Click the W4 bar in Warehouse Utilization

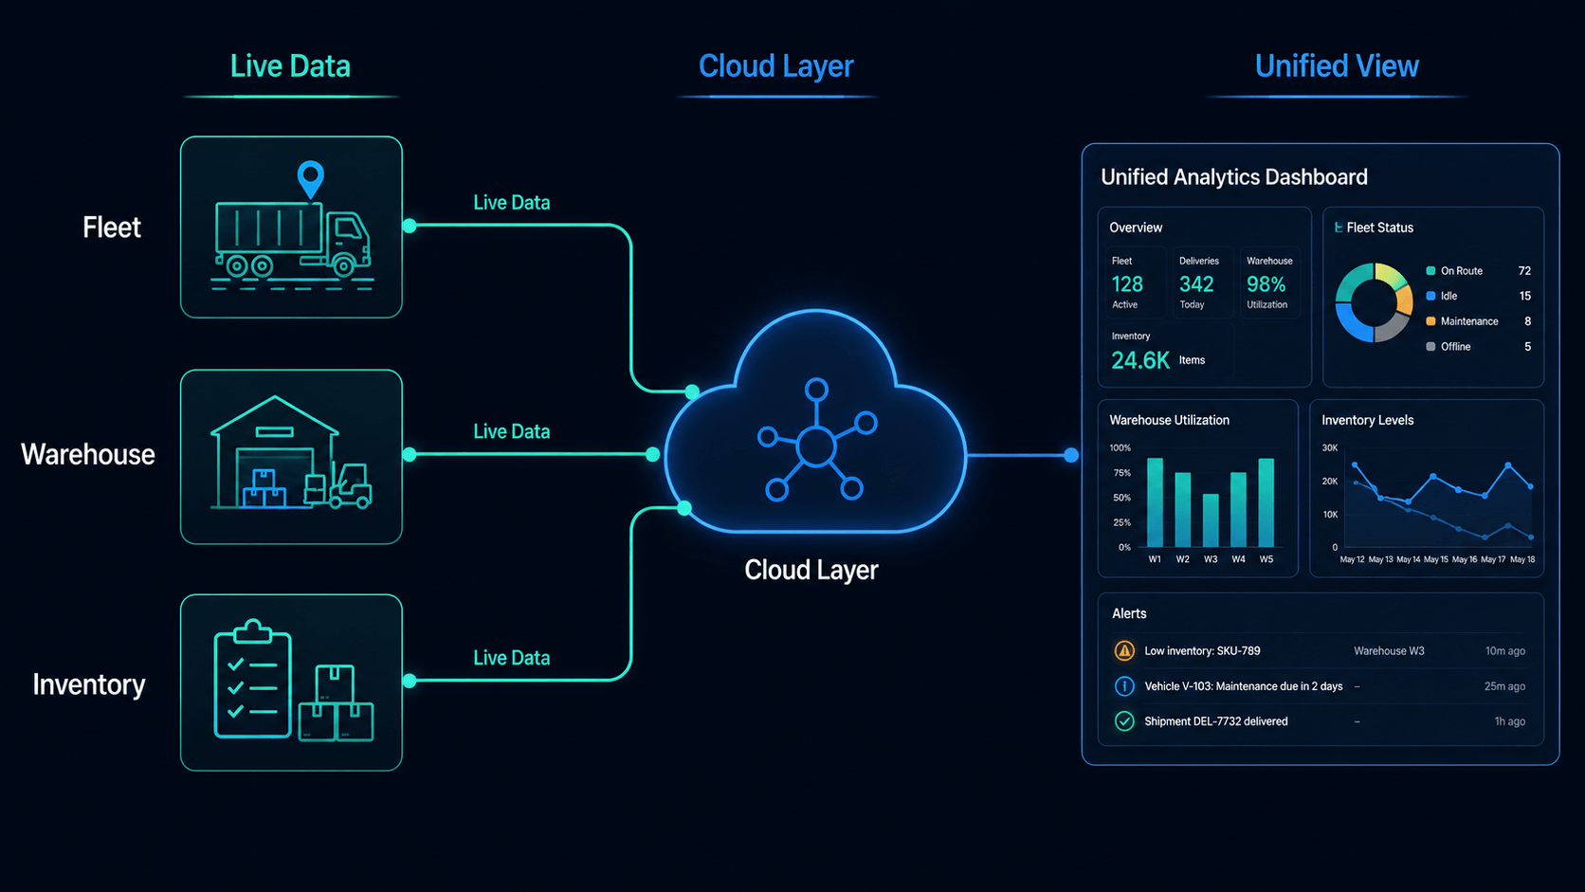pos(1238,510)
